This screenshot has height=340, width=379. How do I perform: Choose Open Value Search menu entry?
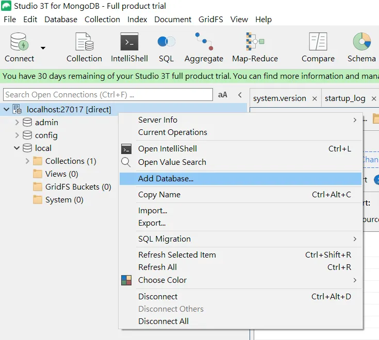click(172, 162)
